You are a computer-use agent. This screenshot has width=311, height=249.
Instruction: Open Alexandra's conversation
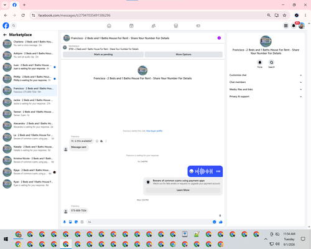(x=29, y=125)
